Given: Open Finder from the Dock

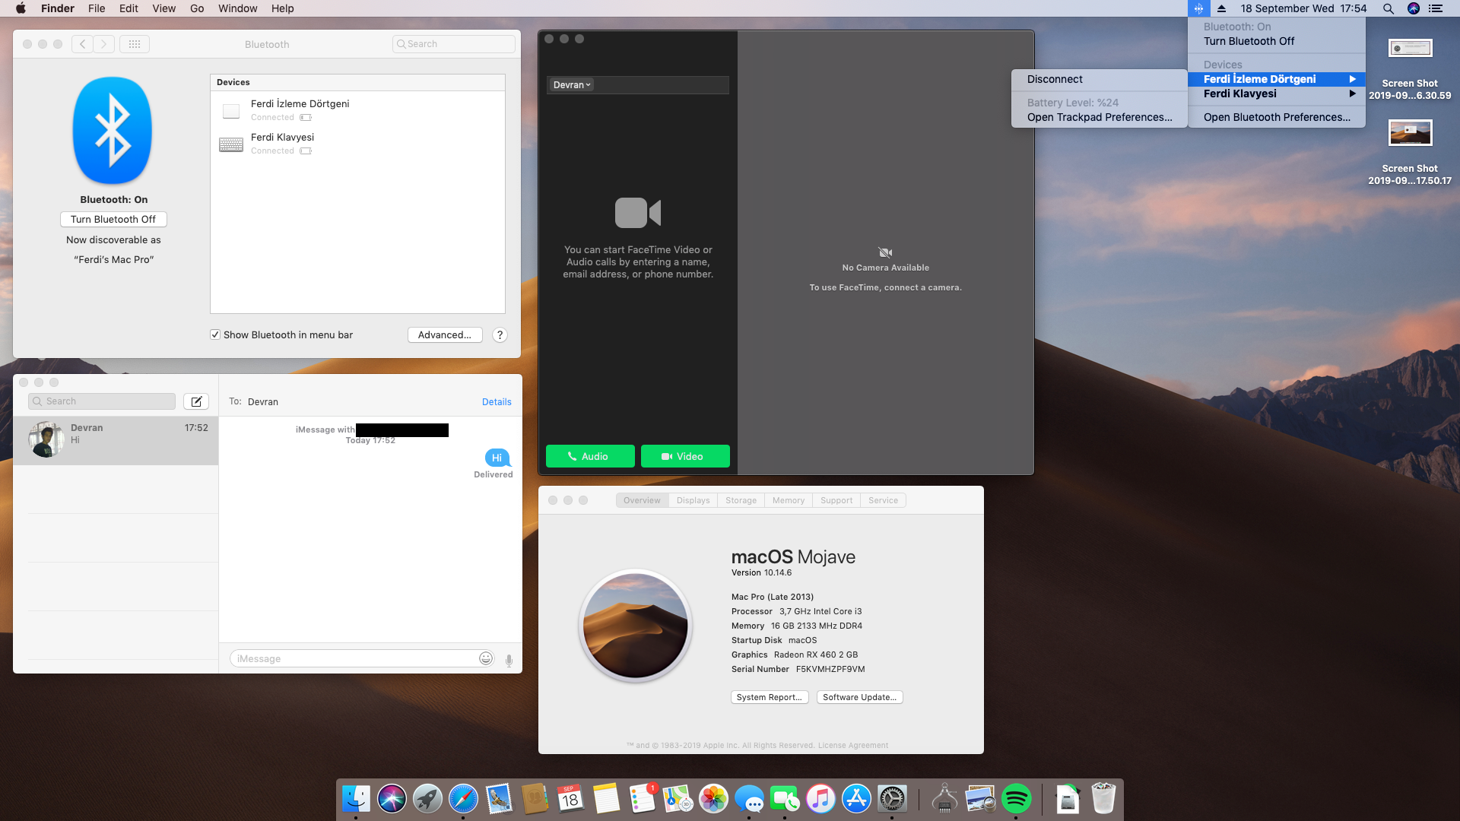Looking at the screenshot, I should tap(356, 799).
